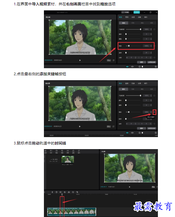
Task: Open the 变速 tab in step 2 screenshot
Action: click(x=133, y=84)
